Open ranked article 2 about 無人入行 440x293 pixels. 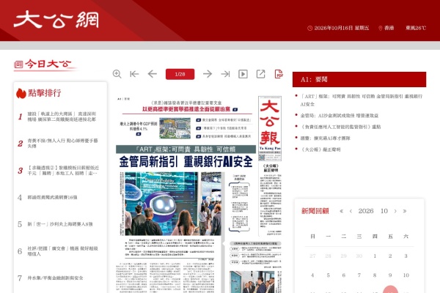tap(62, 144)
